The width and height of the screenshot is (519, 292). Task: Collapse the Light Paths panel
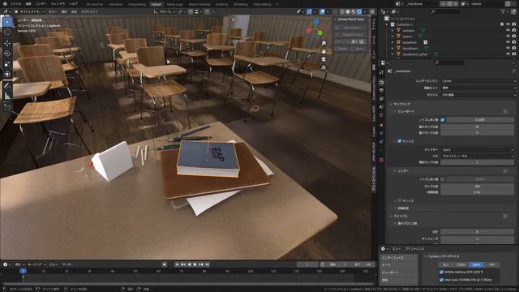(391, 216)
